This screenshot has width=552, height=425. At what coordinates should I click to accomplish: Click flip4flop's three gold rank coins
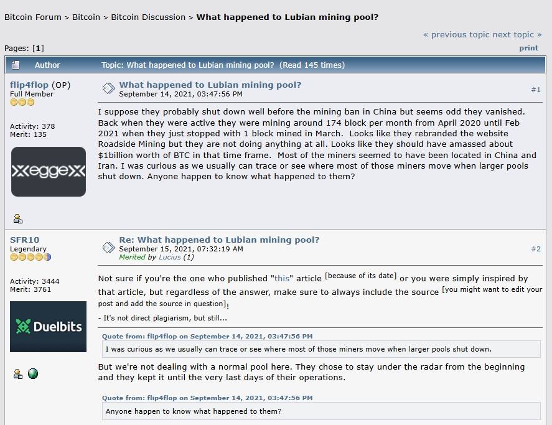22,103
